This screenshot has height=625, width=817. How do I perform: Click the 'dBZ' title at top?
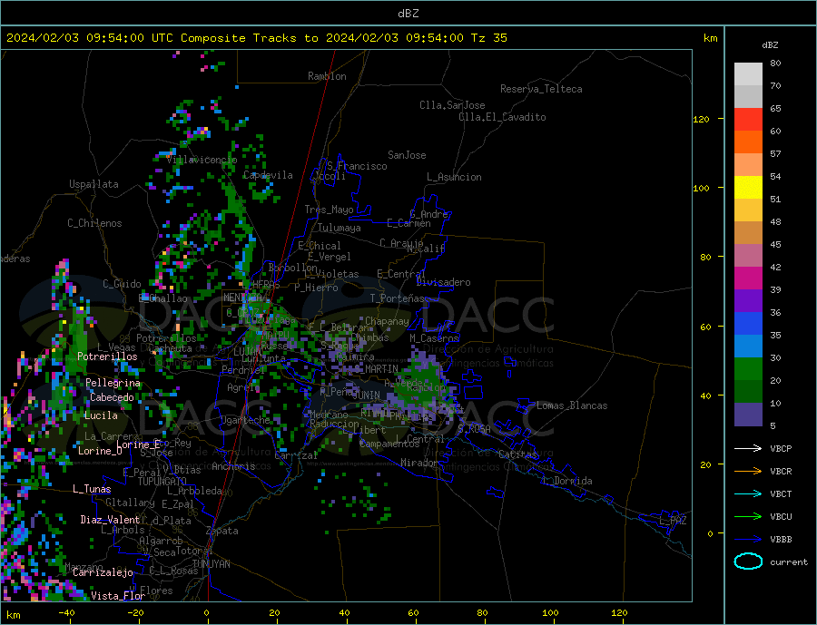(x=408, y=14)
